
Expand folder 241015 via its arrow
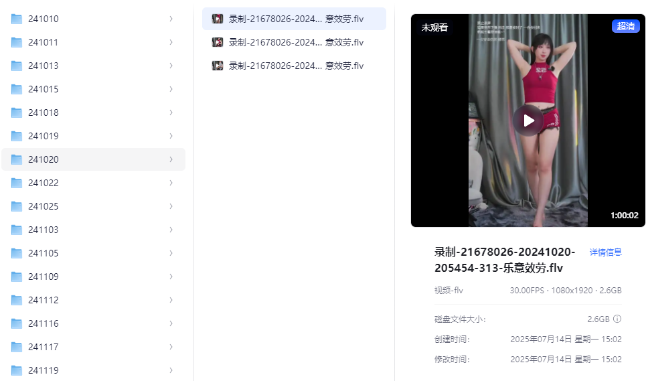(x=171, y=89)
